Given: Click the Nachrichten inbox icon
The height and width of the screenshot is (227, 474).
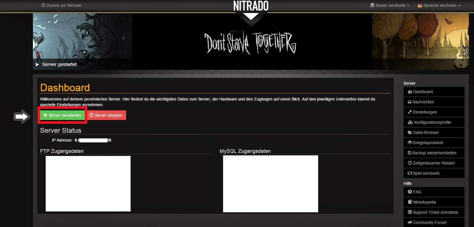Looking at the screenshot, I should pos(409,102).
